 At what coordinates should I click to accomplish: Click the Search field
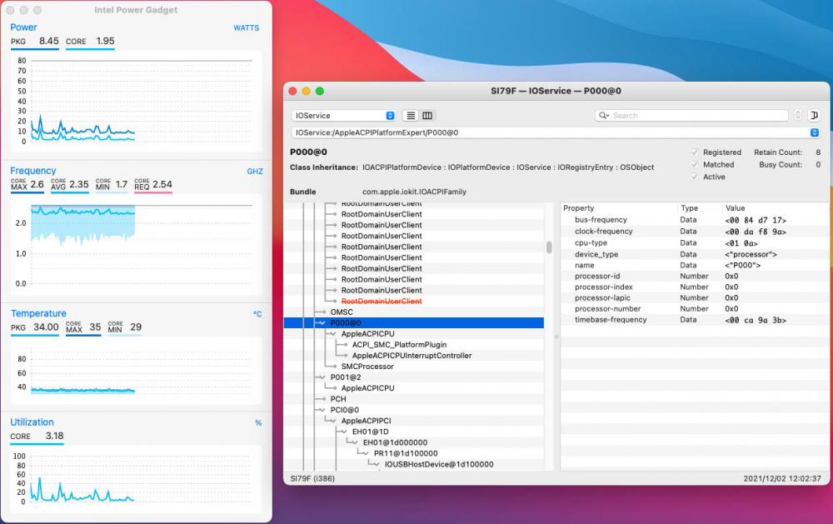point(691,115)
